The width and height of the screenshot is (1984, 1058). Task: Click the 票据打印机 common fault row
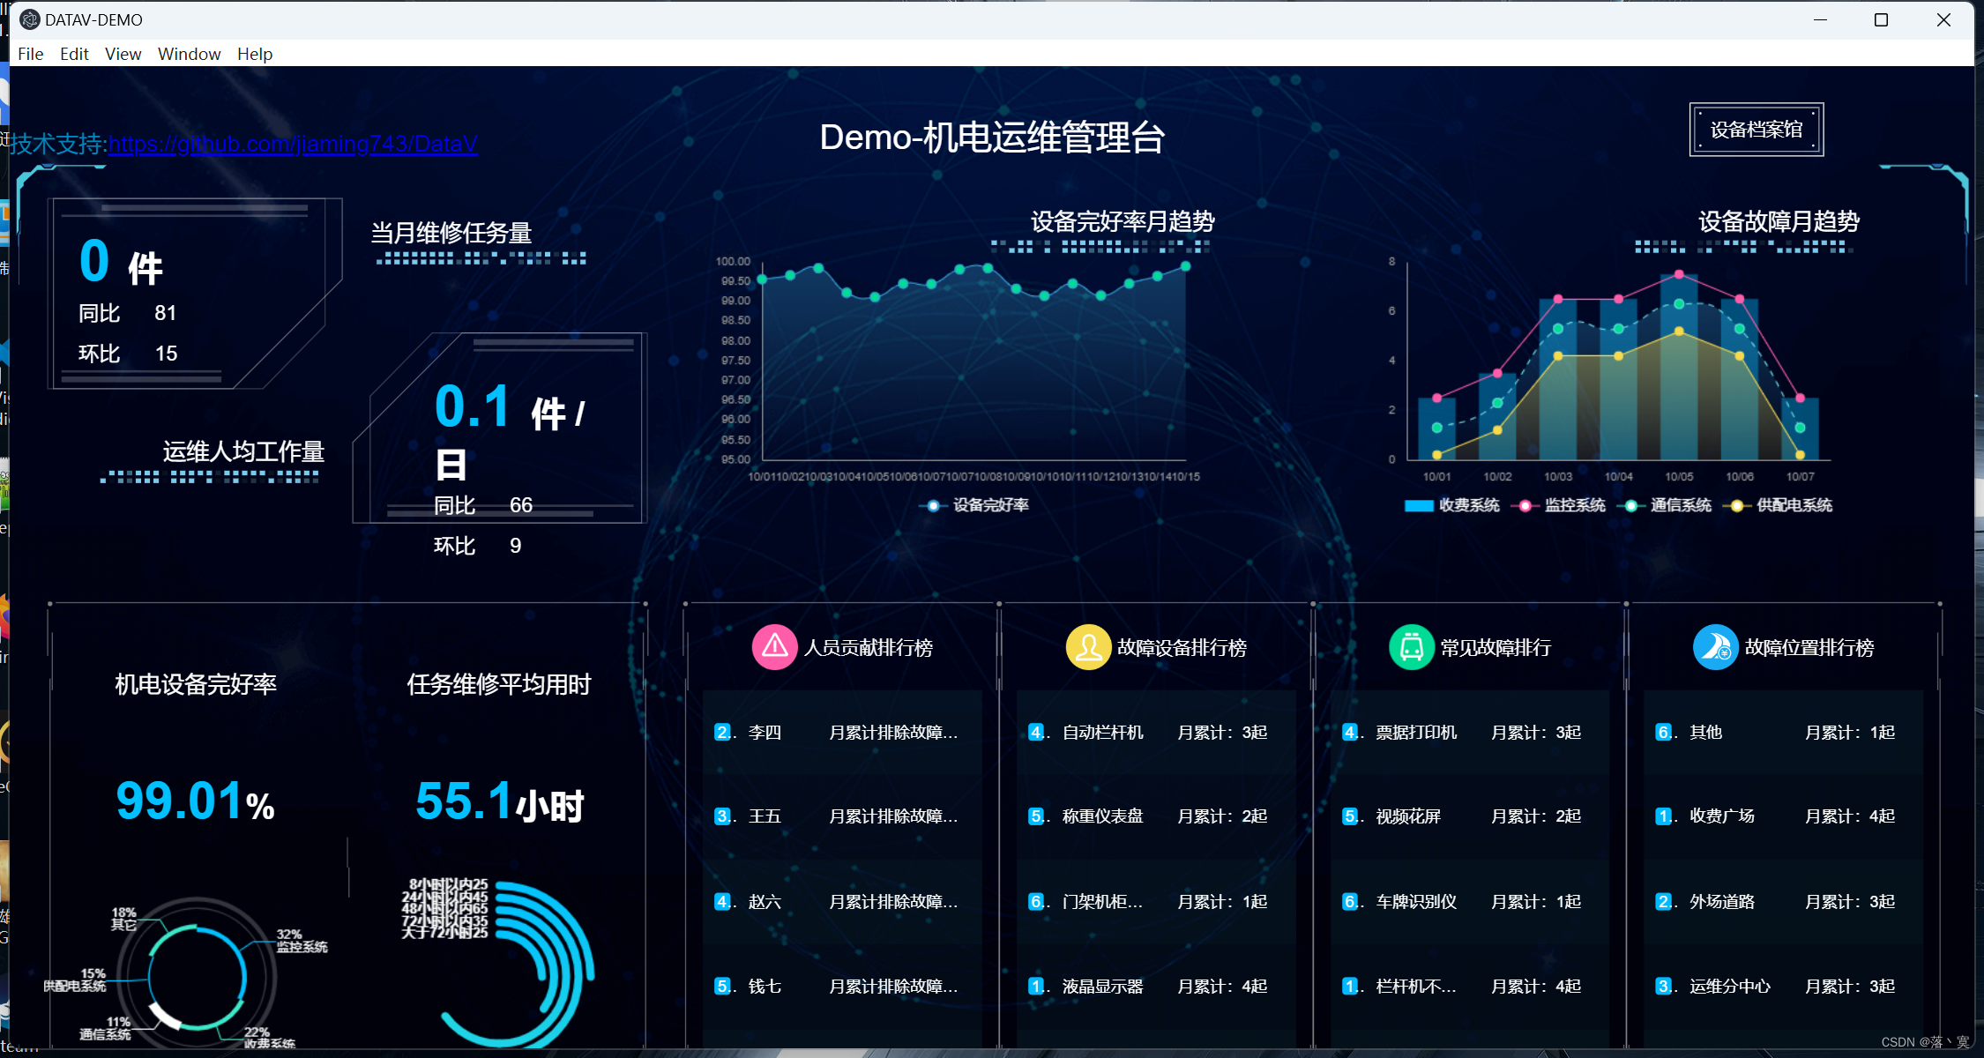[1470, 733]
